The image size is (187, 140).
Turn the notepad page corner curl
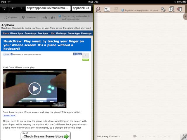point(184,137)
